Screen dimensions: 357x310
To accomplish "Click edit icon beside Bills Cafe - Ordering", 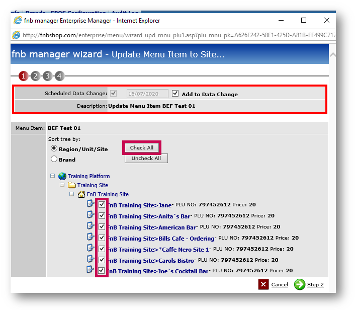I will (x=91, y=237).
